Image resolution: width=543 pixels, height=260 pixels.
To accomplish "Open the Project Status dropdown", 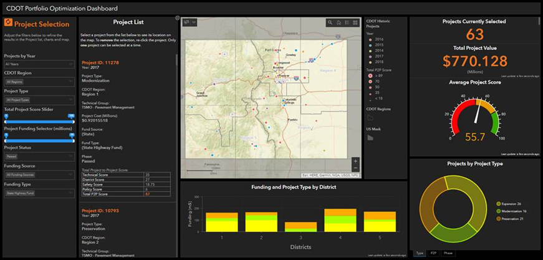I will (39, 156).
